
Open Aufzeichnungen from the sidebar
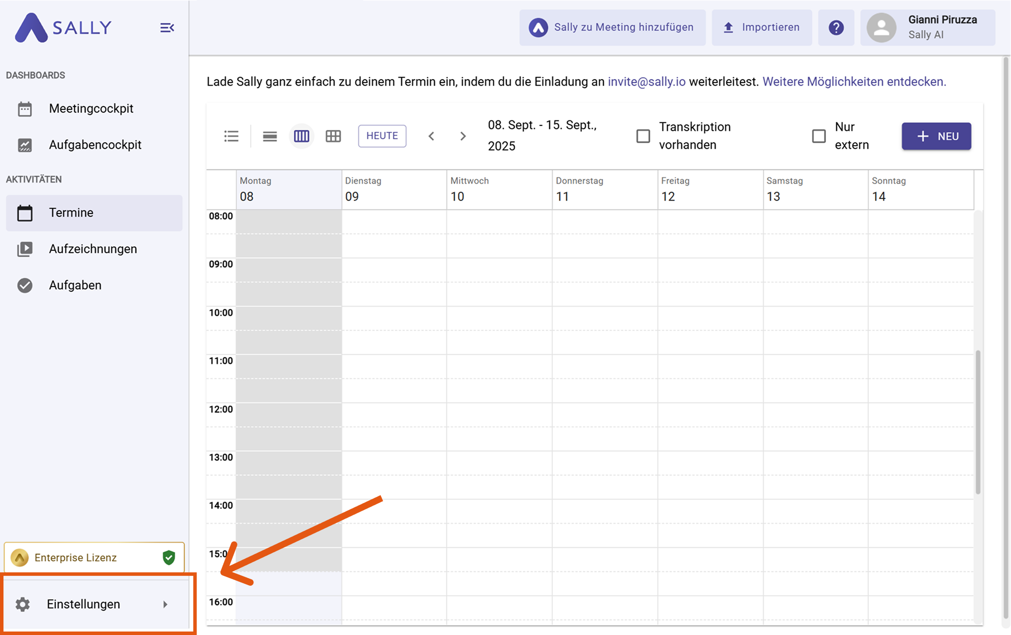93,249
